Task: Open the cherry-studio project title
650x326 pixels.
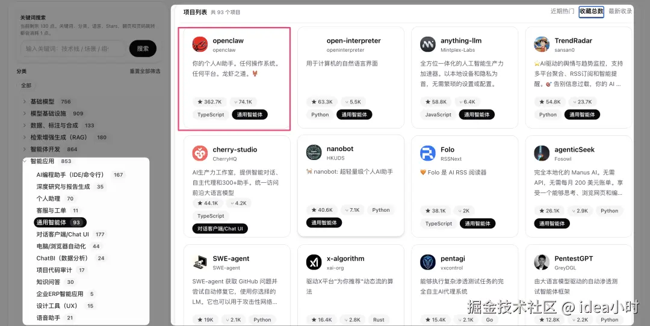Action: click(x=235, y=150)
